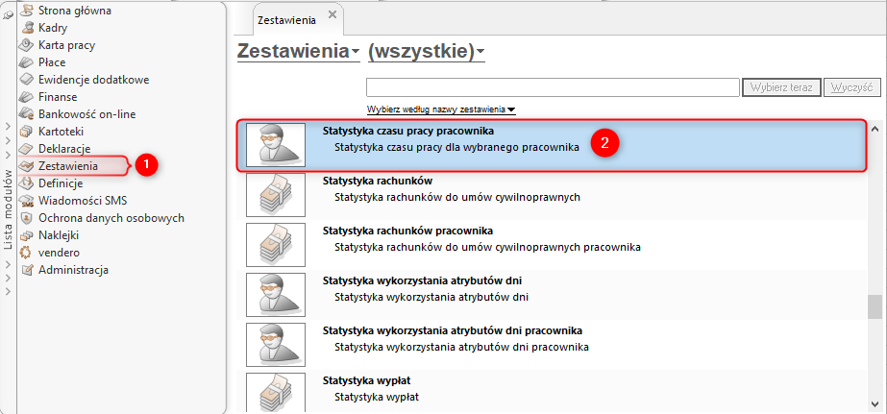Open Wiadomości SMS module
This screenshot has width=887, height=414.
pyautogui.click(x=84, y=201)
